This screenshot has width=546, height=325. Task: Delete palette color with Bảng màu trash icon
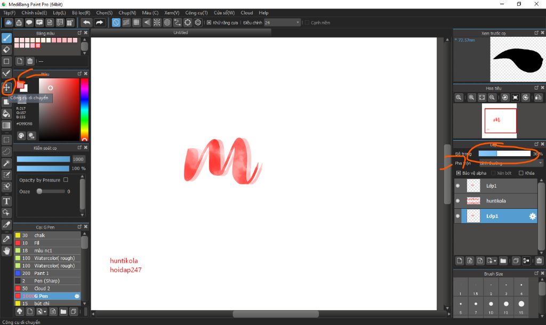tap(30, 61)
